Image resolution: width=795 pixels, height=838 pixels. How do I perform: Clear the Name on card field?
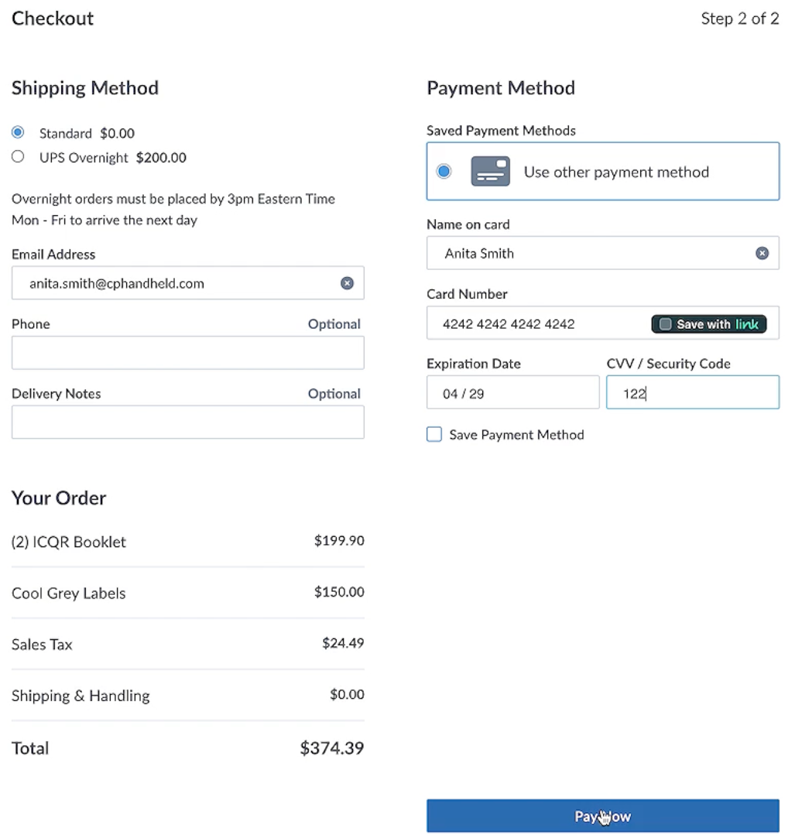click(762, 253)
